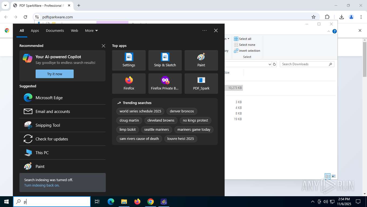Click Try it now for Copilot
This screenshot has height=207, width=367.
pyautogui.click(x=55, y=74)
